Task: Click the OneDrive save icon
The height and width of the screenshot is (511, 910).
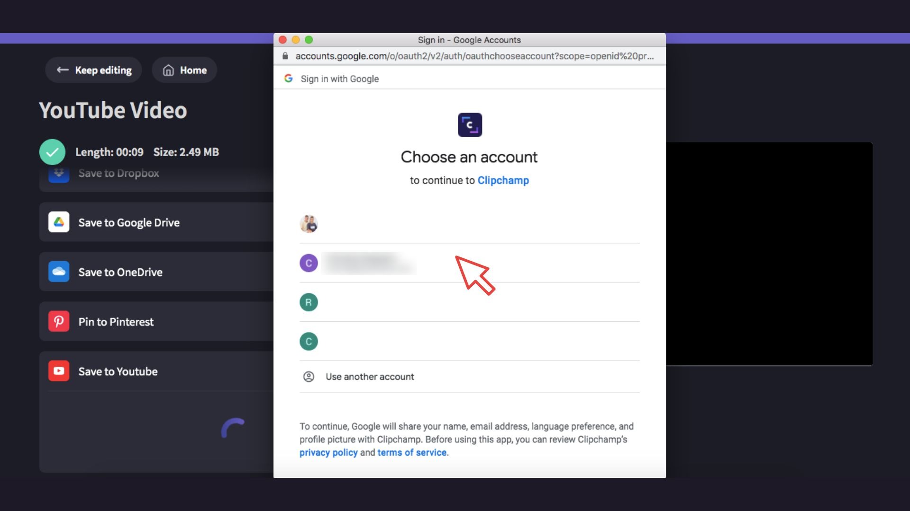Action: click(x=58, y=272)
